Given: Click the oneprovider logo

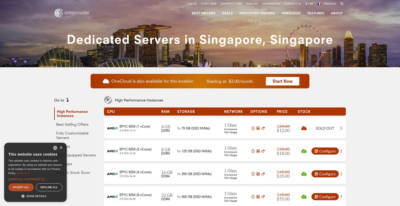Looking at the screenshot, I should coord(72,13).
